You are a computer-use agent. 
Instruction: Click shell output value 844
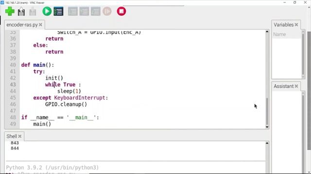point(15,148)
